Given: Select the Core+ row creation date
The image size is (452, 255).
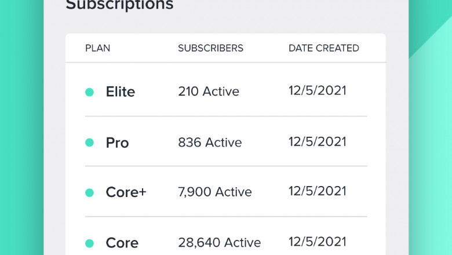Looking at the screenshot, I should [x=317, y=192].
